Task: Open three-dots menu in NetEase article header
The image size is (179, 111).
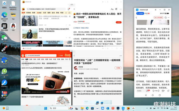Action: pyautogui.click(x=168, y=17)
